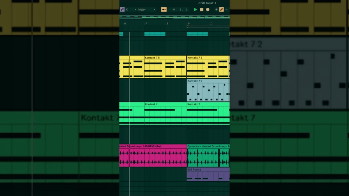The width and height of the screenshot is (349, 196).
Task: Start playback with the Play button
Action: (195, 10)
